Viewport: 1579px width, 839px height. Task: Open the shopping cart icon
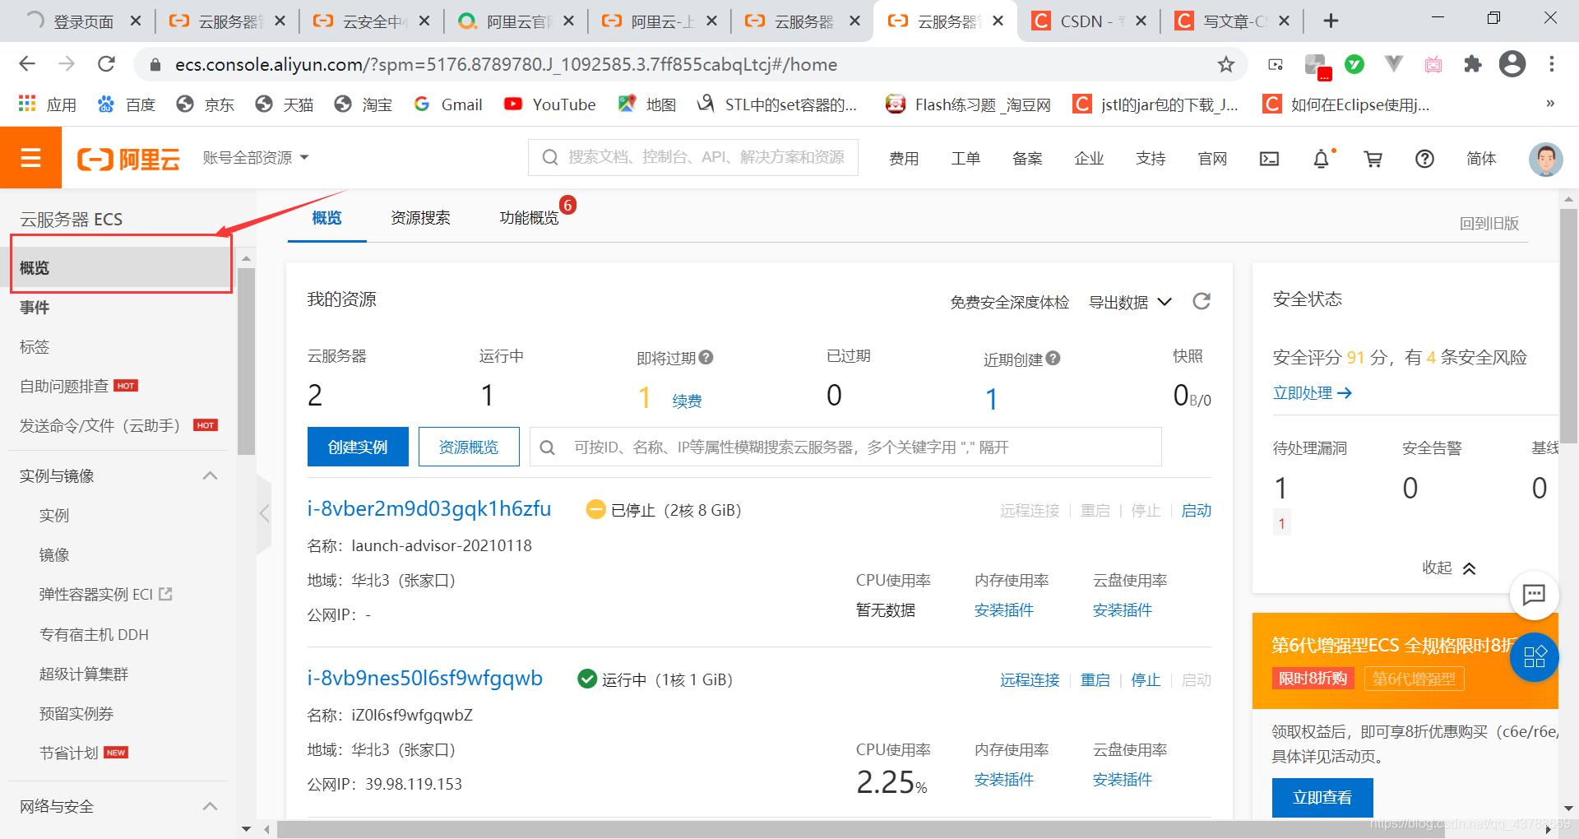tap(1373, 159)
